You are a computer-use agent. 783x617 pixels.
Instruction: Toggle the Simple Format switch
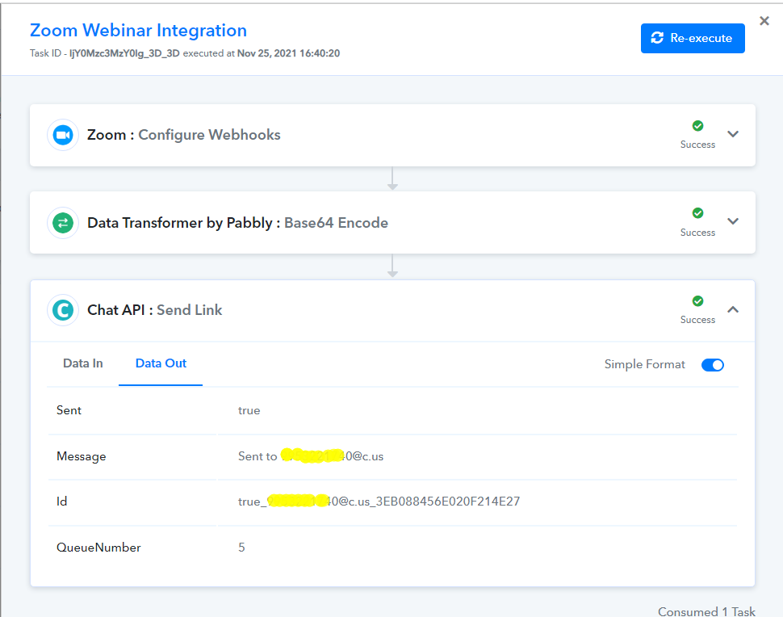point(713,365)
